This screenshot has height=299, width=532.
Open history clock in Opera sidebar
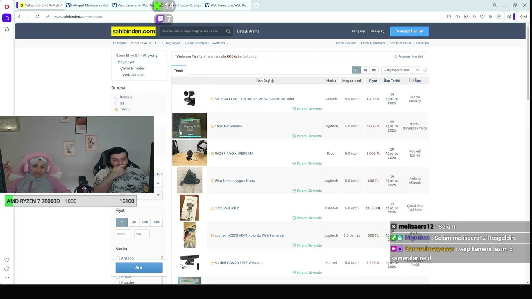point(7,269)
